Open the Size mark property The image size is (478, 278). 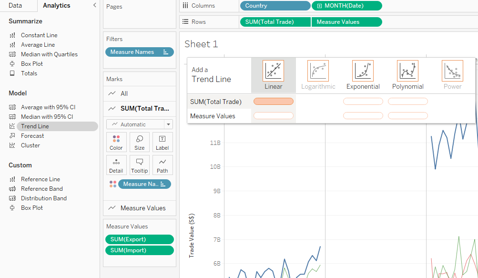click(139, 142)
